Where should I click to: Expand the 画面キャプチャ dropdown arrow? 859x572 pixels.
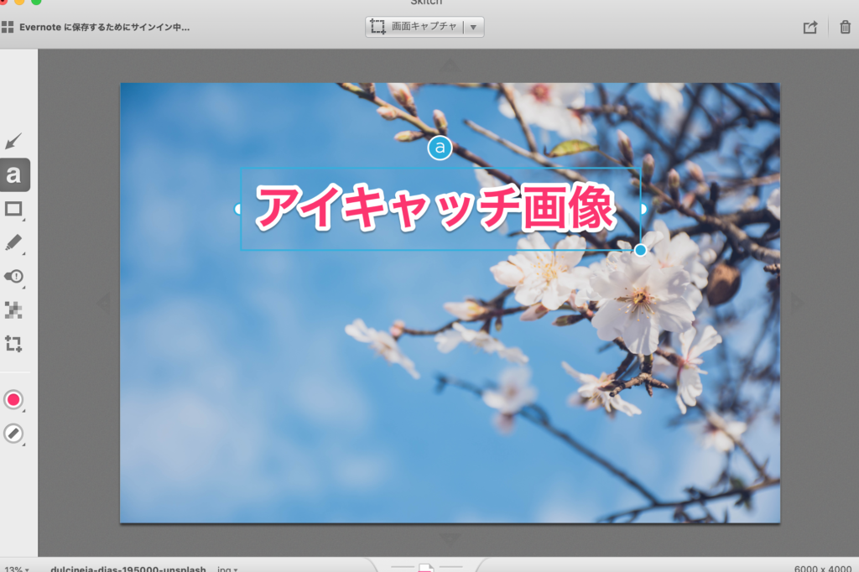click(x=473, y=27)
